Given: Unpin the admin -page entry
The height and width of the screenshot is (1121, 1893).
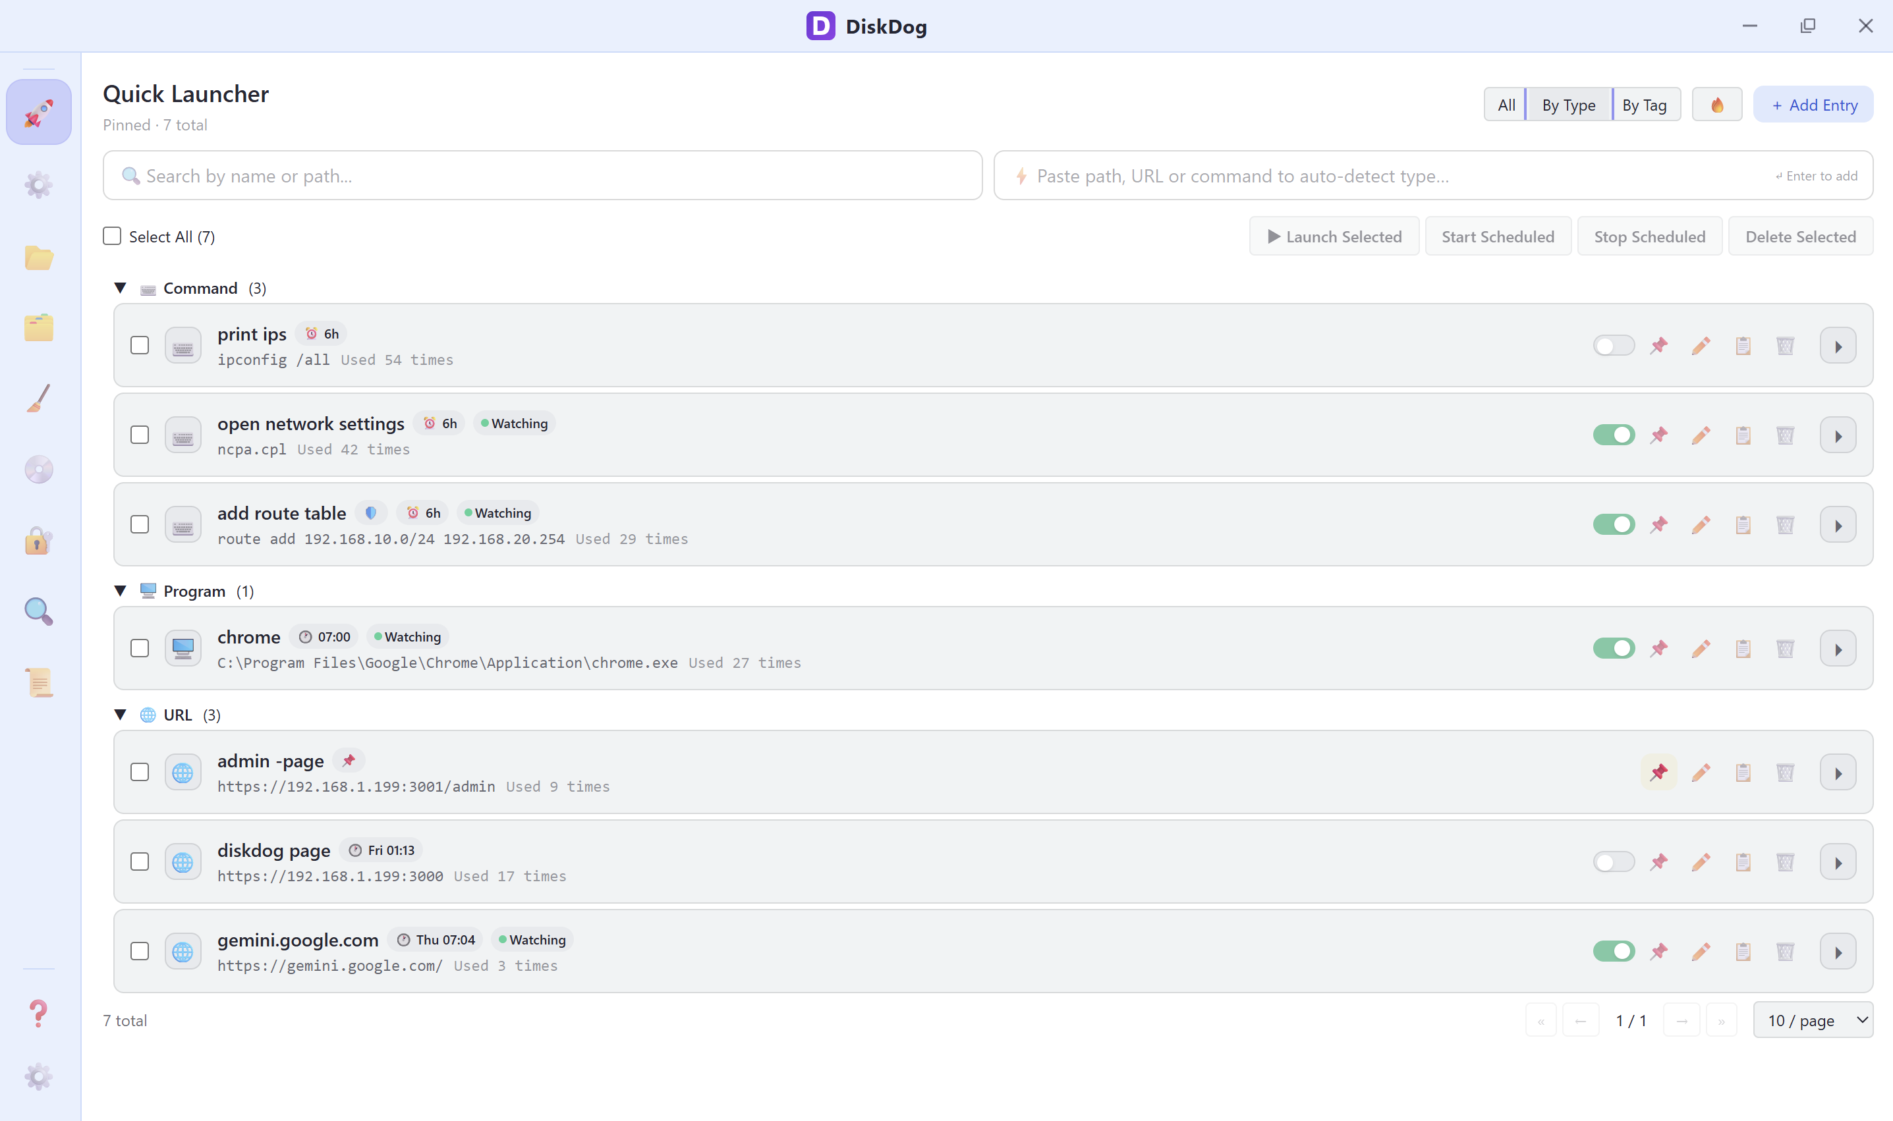Looking at the screenshot, I should point(1658,772).
